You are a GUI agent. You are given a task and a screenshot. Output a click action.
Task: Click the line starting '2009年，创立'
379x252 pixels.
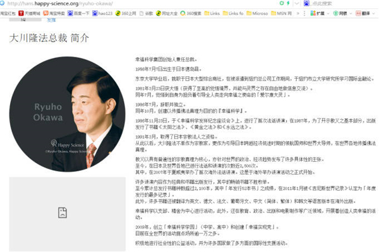pyautogui.click(x=207, y=227)
